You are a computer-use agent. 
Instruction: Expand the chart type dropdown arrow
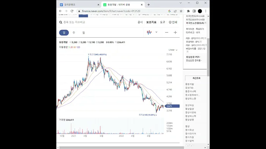pyautogui.click(x=156, y=32)
